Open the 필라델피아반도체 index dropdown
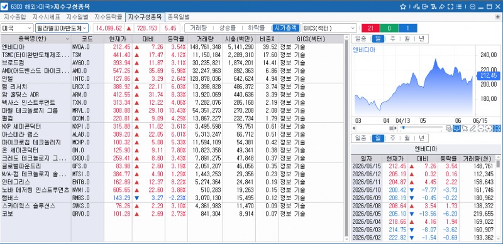Viewport: 503px width, 244px height. [62, 28]
